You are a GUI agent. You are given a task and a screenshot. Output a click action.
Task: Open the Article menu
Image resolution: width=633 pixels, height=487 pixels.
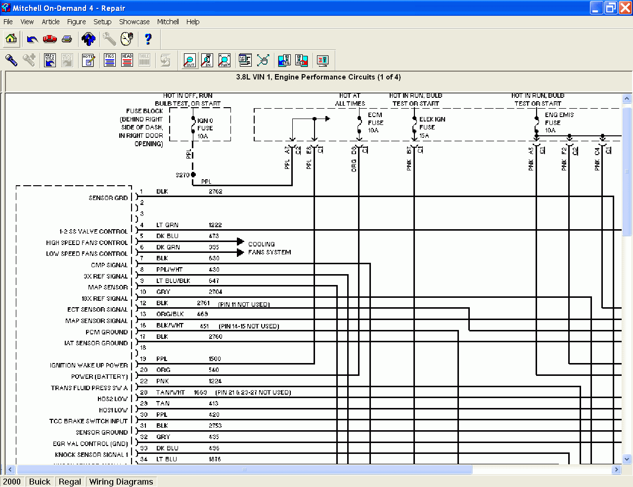50,22
